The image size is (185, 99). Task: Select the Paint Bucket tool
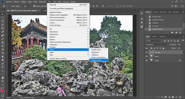(2, 53)
